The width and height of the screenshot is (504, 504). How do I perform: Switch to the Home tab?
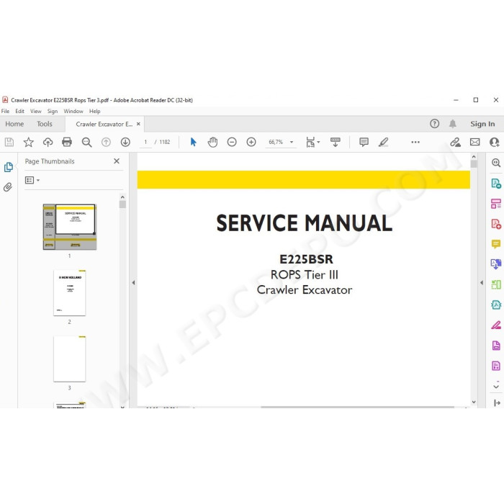click(14, 124)
